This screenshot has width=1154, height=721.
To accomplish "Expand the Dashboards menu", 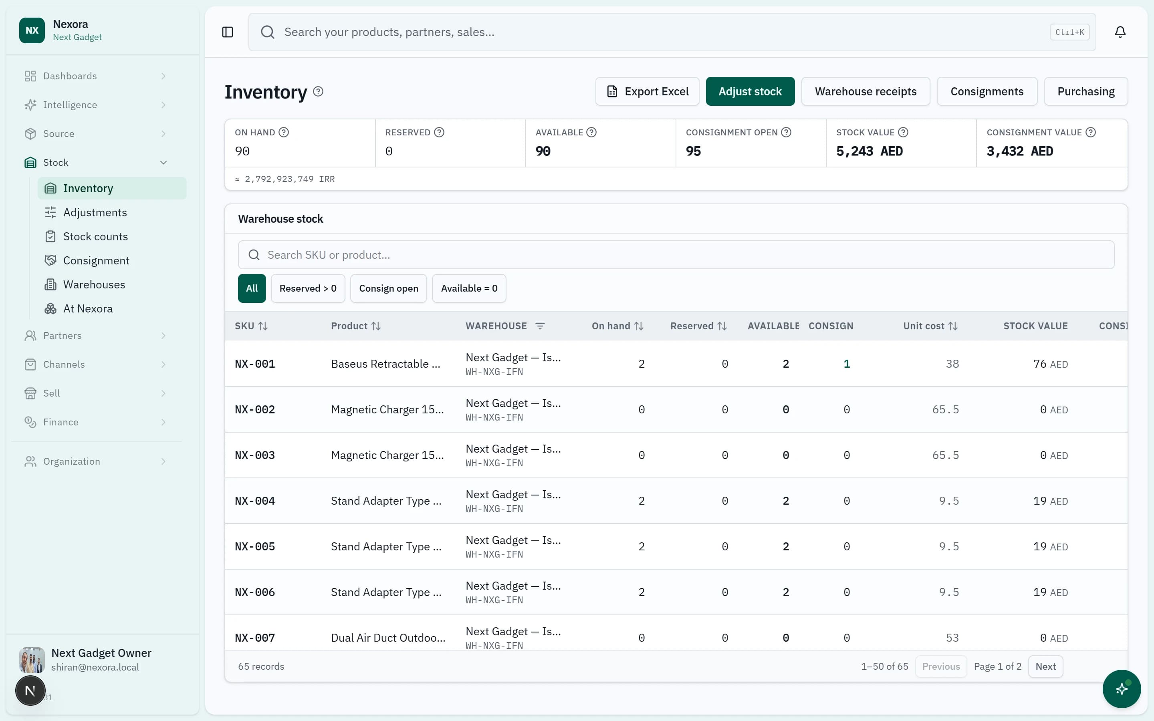I will point(96,76).
